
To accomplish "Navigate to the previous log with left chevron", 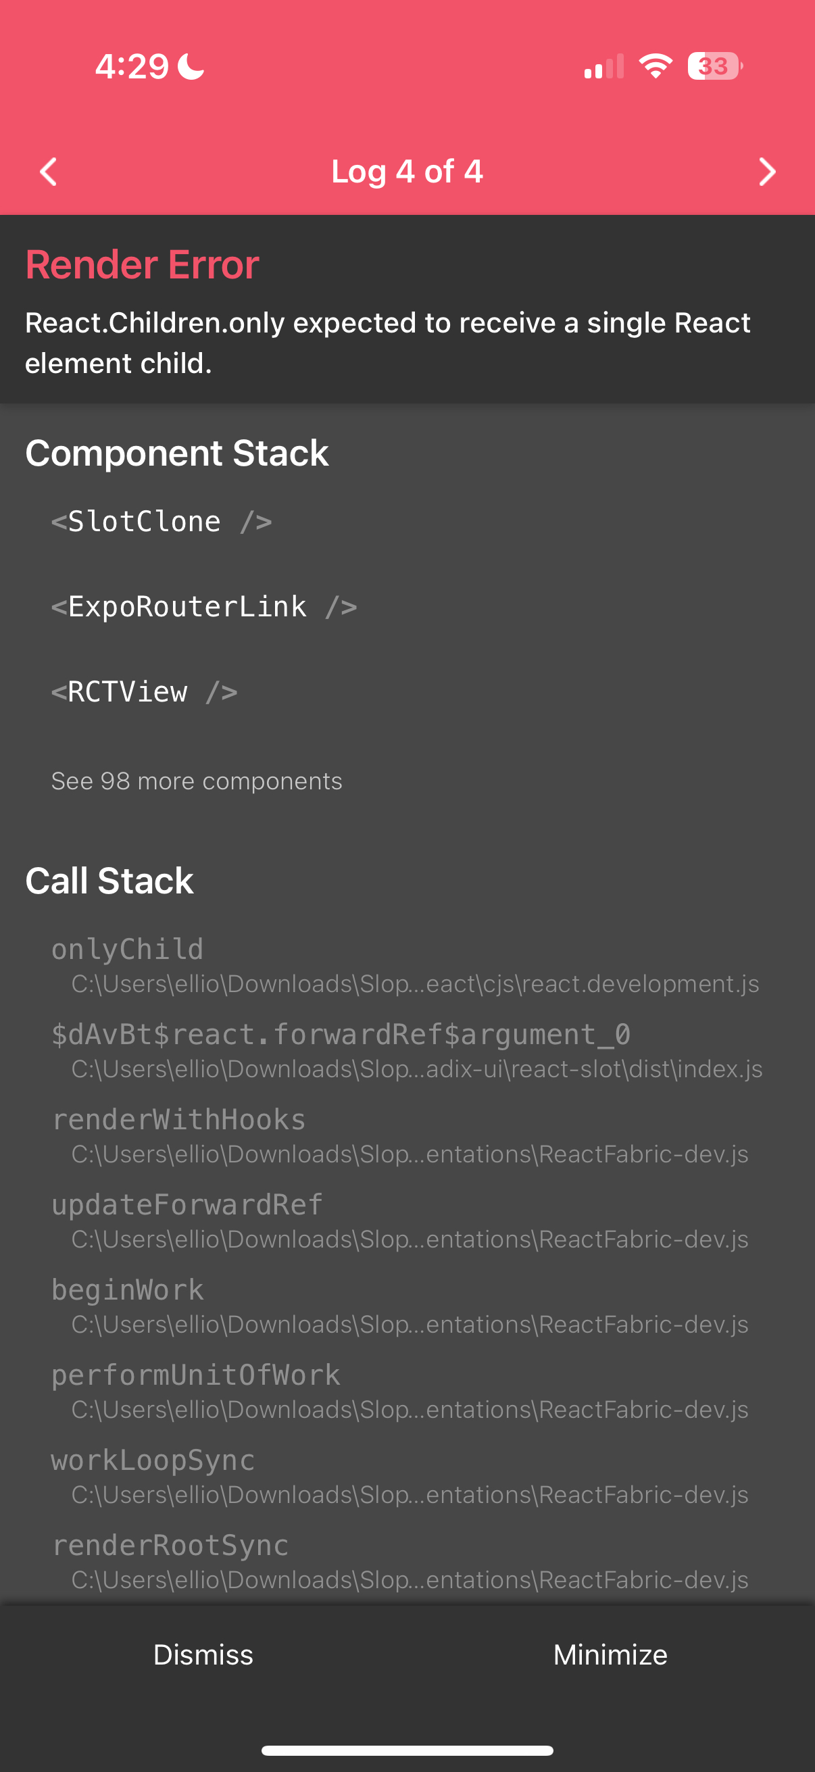I will point(48,171).
